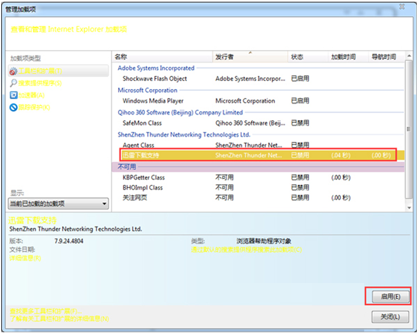
Task: Select the KBPGetter Class entry
Action: [144, 178]
